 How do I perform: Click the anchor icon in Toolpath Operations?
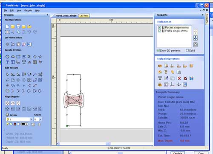[178, 84]
